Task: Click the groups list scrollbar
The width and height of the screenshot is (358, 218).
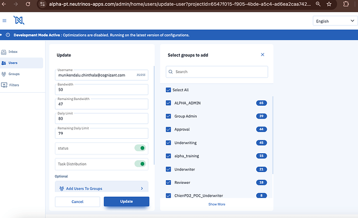Action: click(272, 135)
